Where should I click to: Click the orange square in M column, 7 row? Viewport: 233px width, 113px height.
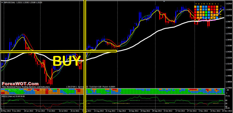pyautogui.click(x=195, y=7)
